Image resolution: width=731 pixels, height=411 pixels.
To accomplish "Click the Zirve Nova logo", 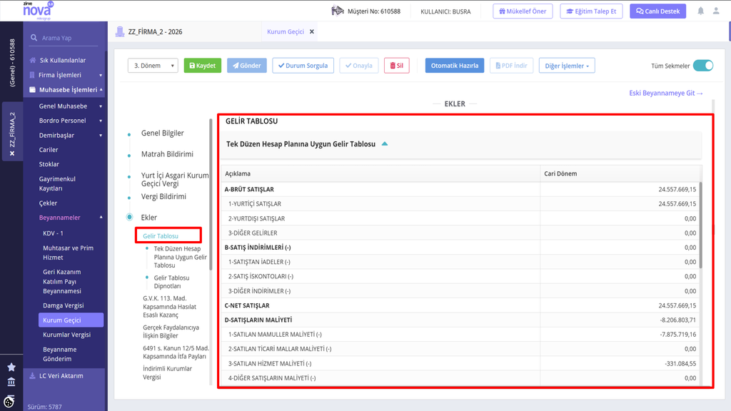I will tap(39, 11).
